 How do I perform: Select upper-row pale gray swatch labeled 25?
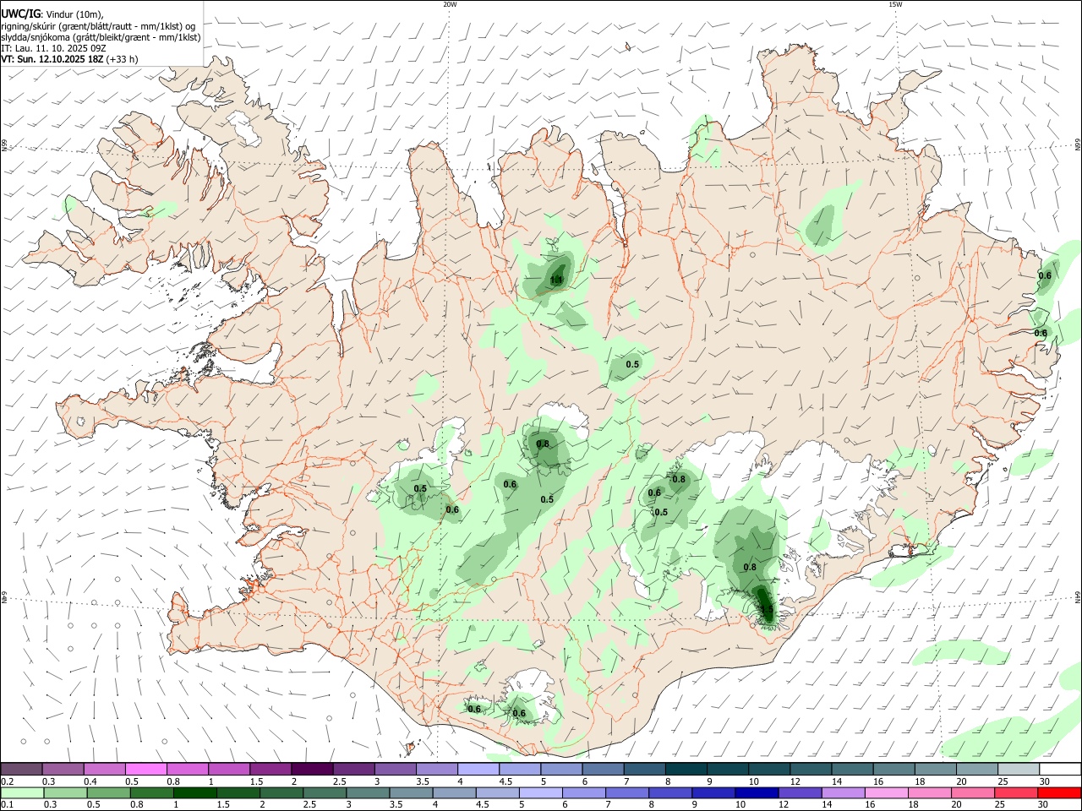(x=1018, y=769)
